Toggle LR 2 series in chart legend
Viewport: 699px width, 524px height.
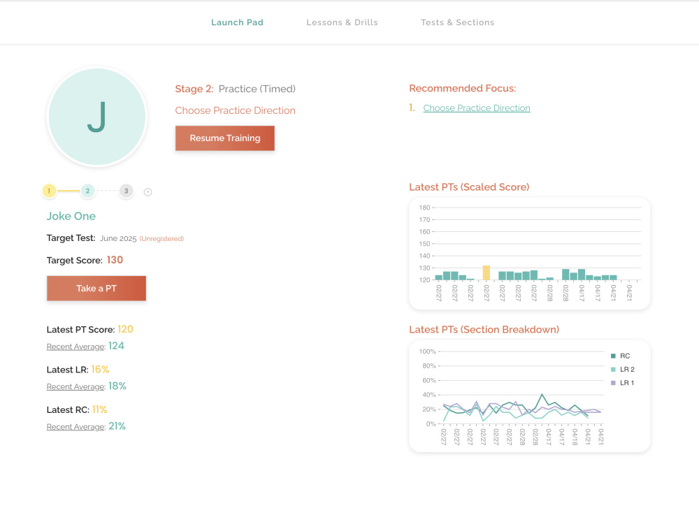(x=622, y=370)
